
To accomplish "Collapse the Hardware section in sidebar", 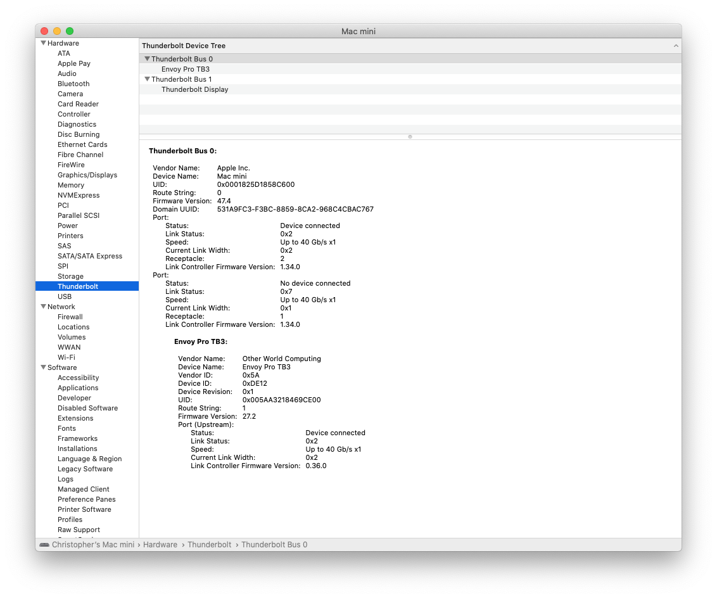I will (43, 43).
